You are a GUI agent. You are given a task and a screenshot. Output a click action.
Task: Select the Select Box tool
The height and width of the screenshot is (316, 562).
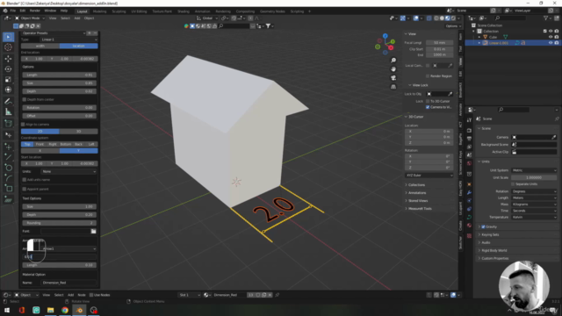8,37
